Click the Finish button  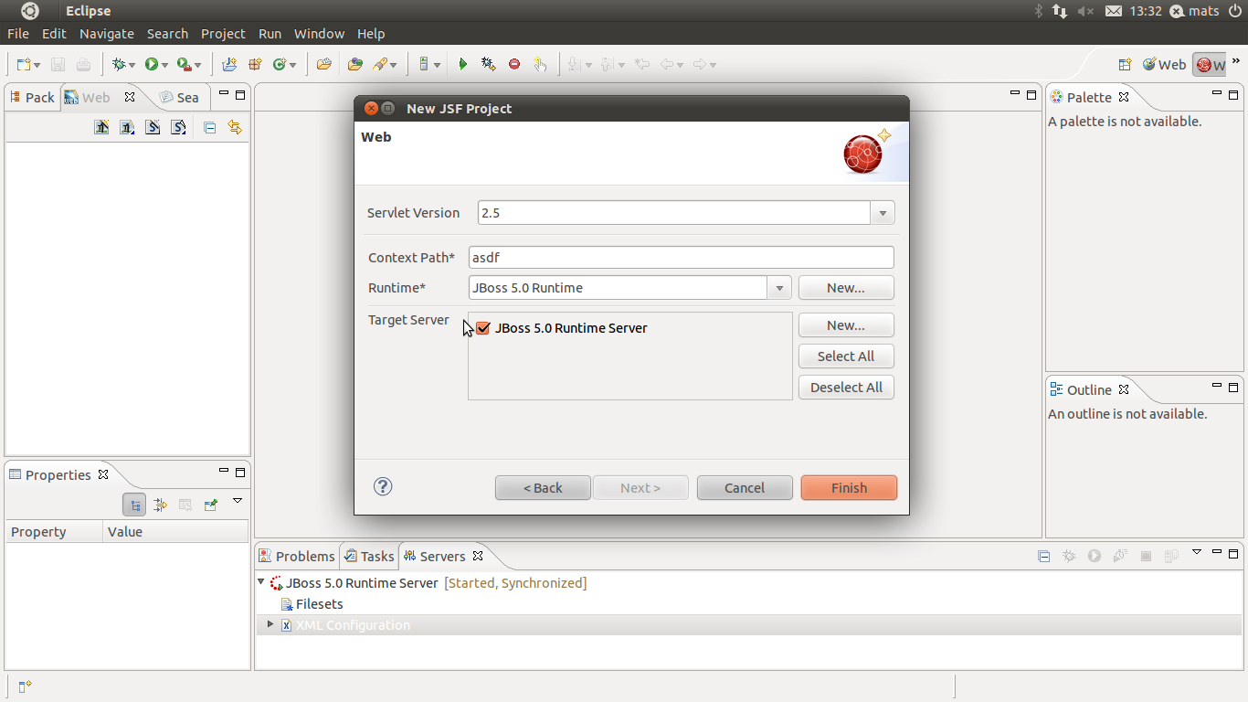coord(849,487)
